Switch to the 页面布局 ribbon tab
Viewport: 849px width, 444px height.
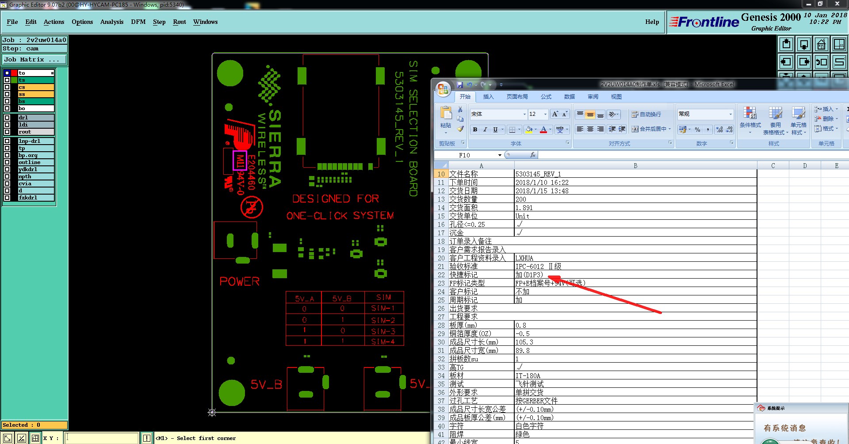pyautogui.click(x=517, y=96)
